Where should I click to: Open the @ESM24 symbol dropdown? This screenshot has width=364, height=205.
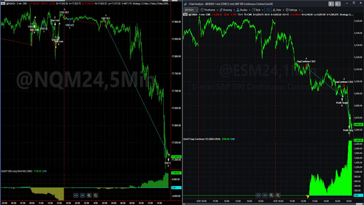click(x=191, y=10)
